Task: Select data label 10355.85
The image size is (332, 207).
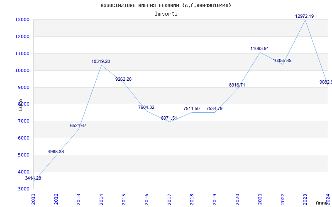Action: tap(282, 60)
